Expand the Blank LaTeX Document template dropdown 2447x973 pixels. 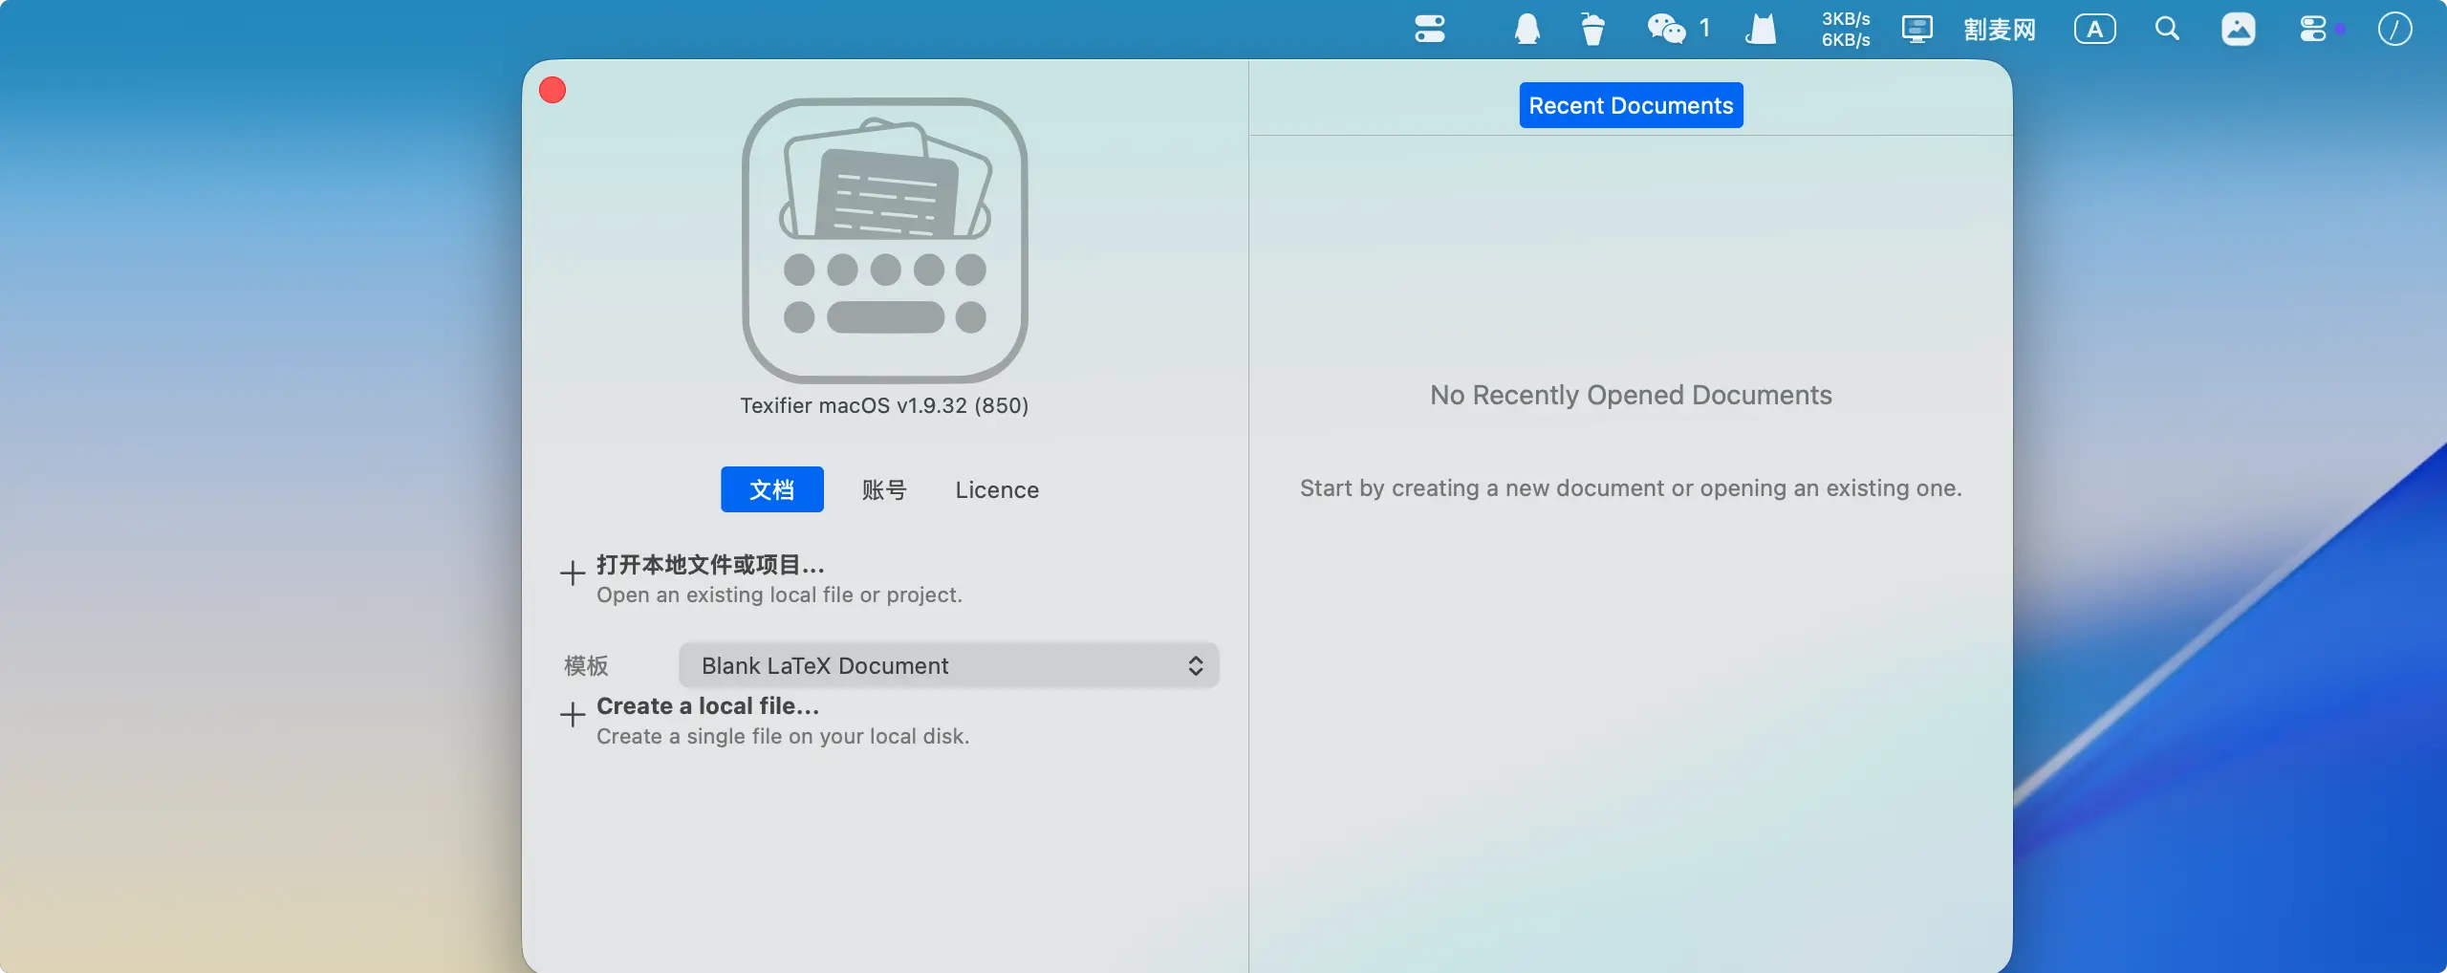(946, 666)
